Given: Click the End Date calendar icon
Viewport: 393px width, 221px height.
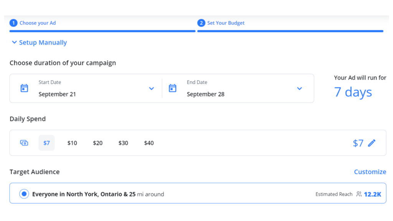Looking at the screenshot, I should coord(173,88).
